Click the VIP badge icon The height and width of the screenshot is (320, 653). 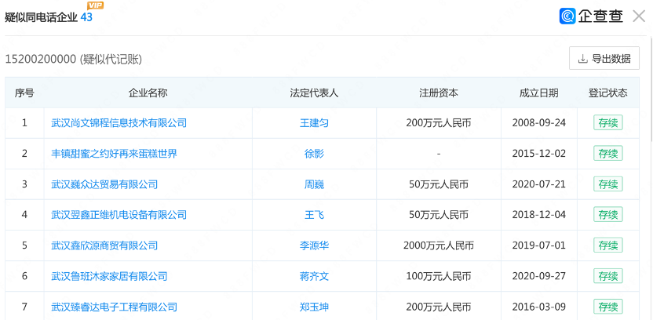tap(96, 5)
